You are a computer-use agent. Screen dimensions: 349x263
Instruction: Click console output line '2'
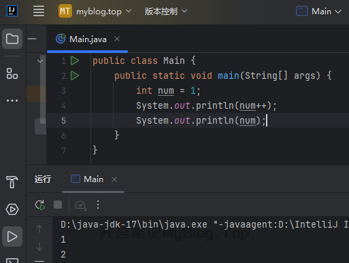63,254
